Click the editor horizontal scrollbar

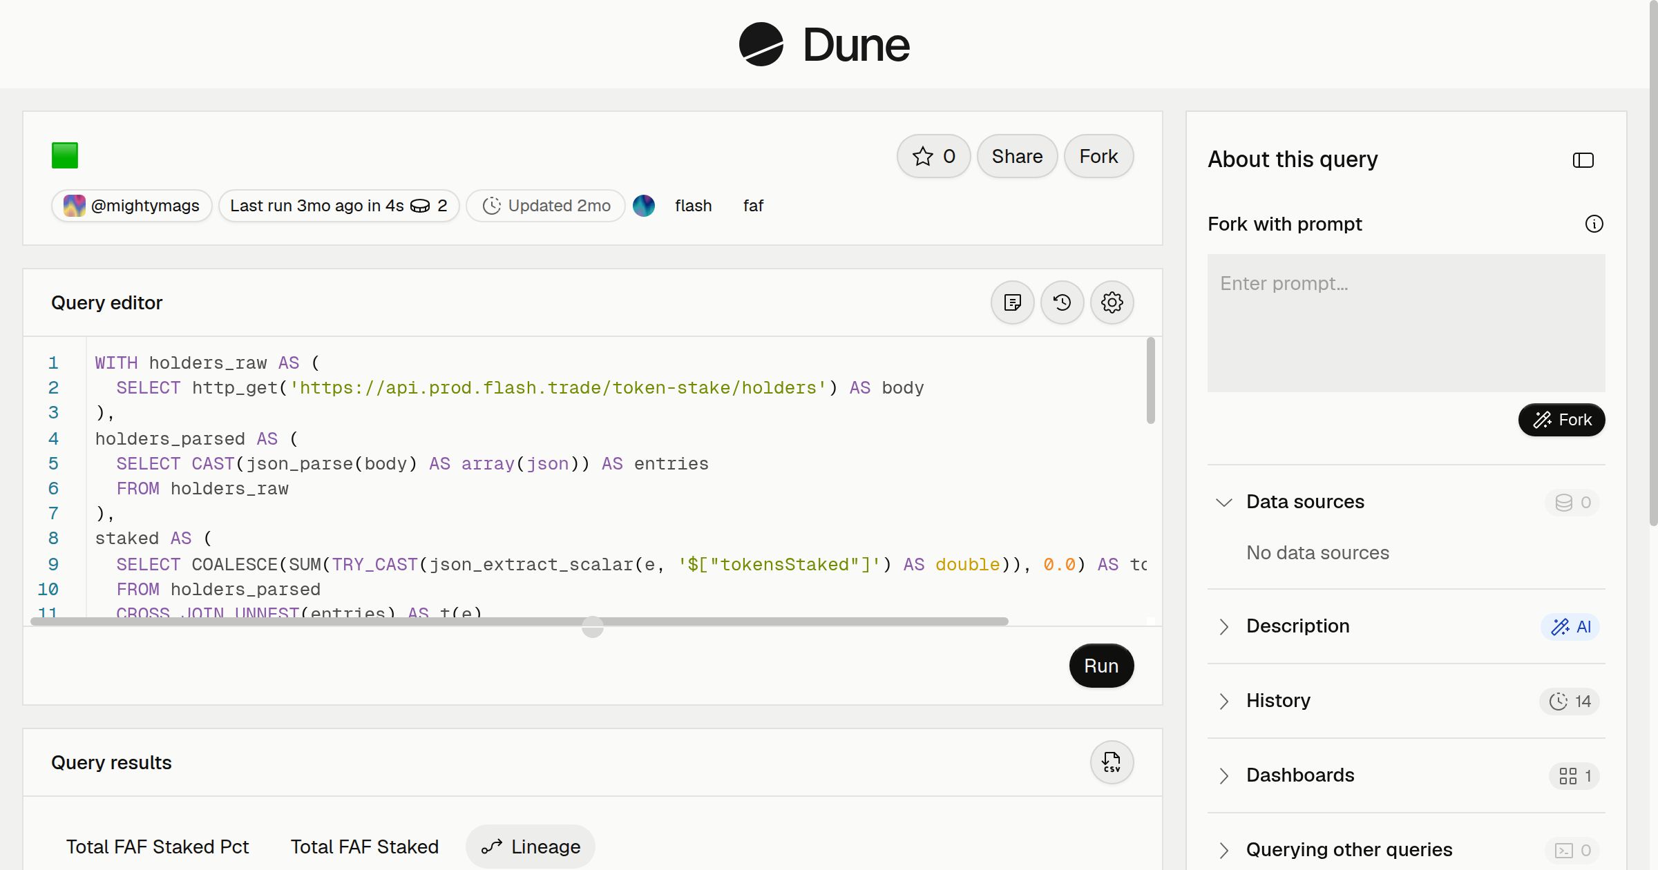point(520,621)
